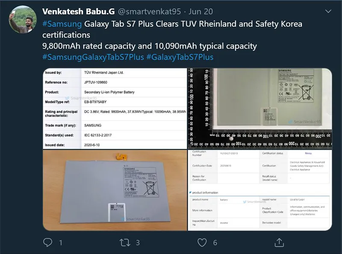
Task: Open the #SamsungGalaxyTabS7Plus hashtag
Action: click(93, 57)
